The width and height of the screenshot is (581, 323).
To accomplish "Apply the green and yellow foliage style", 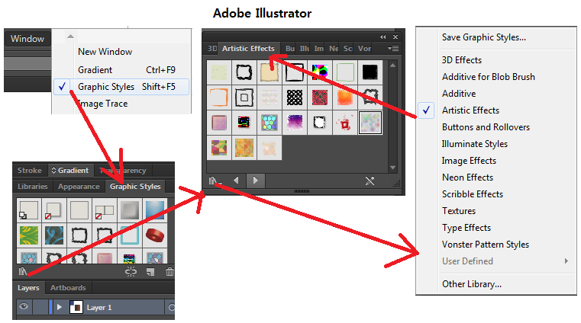I will tap(29, 235).
